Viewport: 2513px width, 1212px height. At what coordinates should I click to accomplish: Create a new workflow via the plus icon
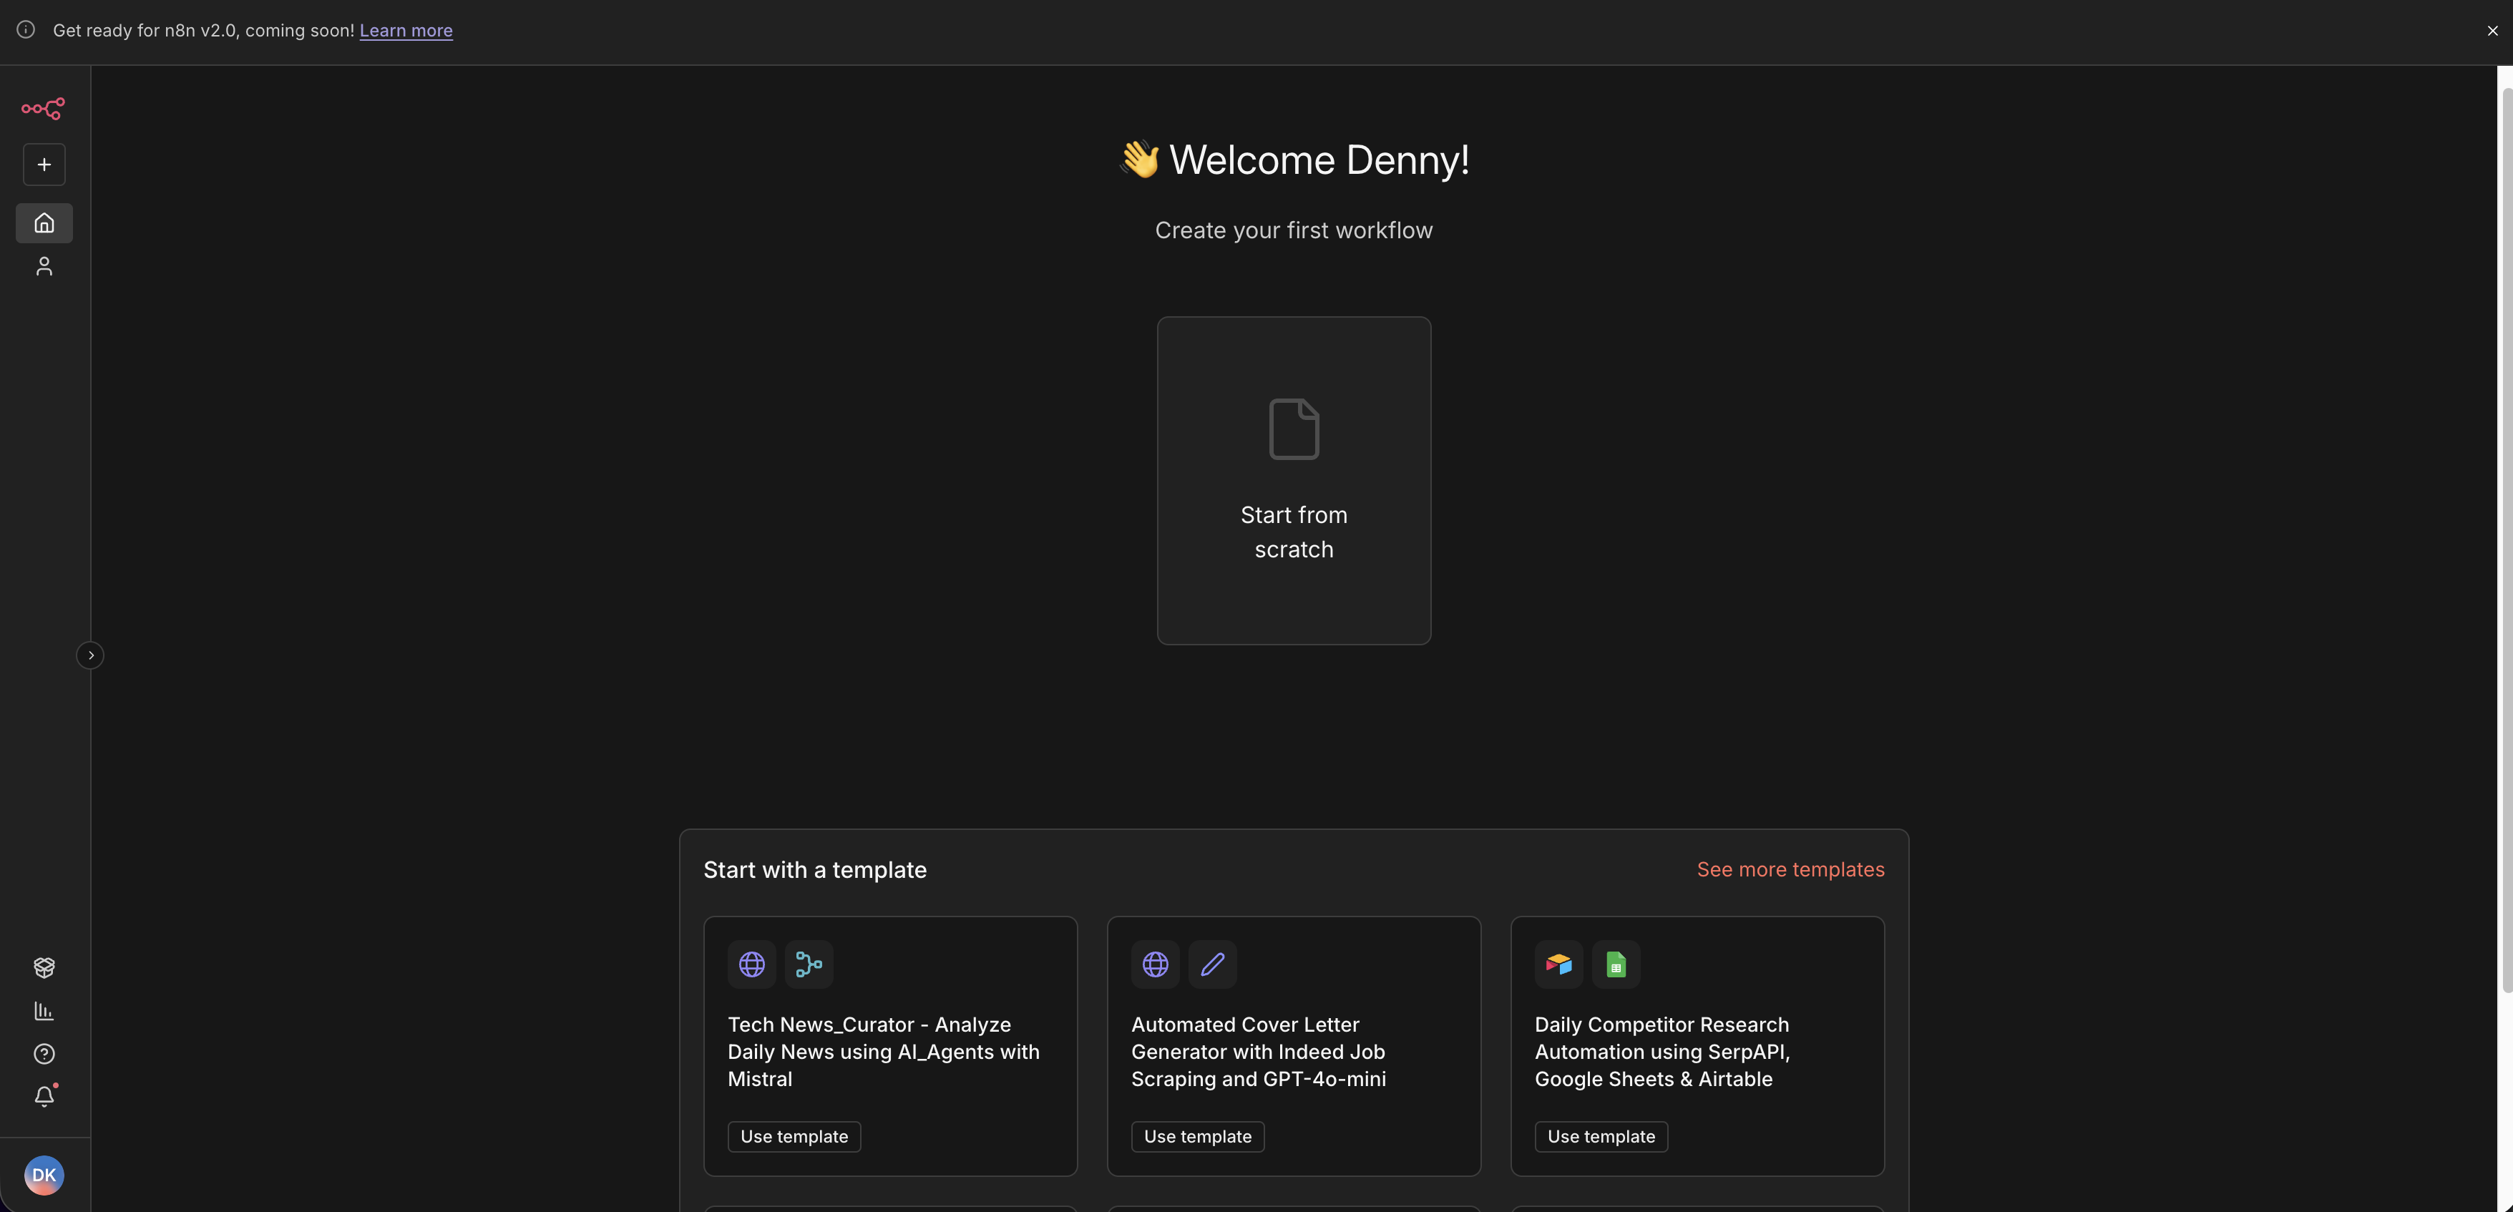pyautogui.click(x=43, y=164)
